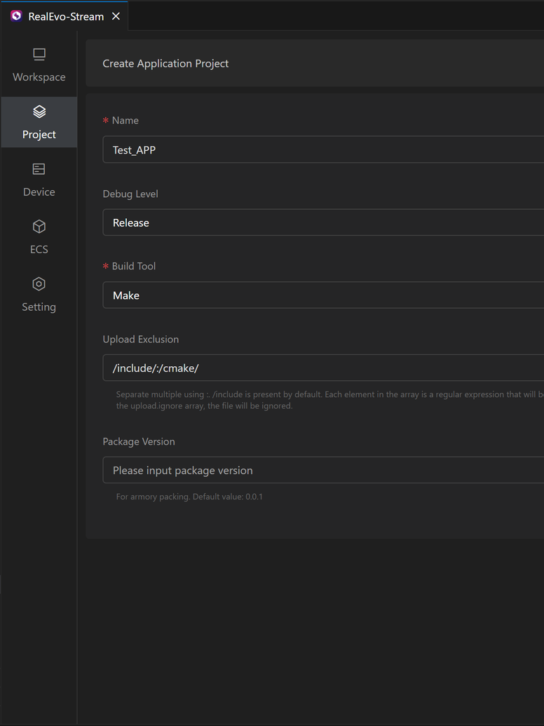Screen dimensions: 544x726
Task: Click the Device panel icon
Action: pyautogui.click(x=39, y=169)
